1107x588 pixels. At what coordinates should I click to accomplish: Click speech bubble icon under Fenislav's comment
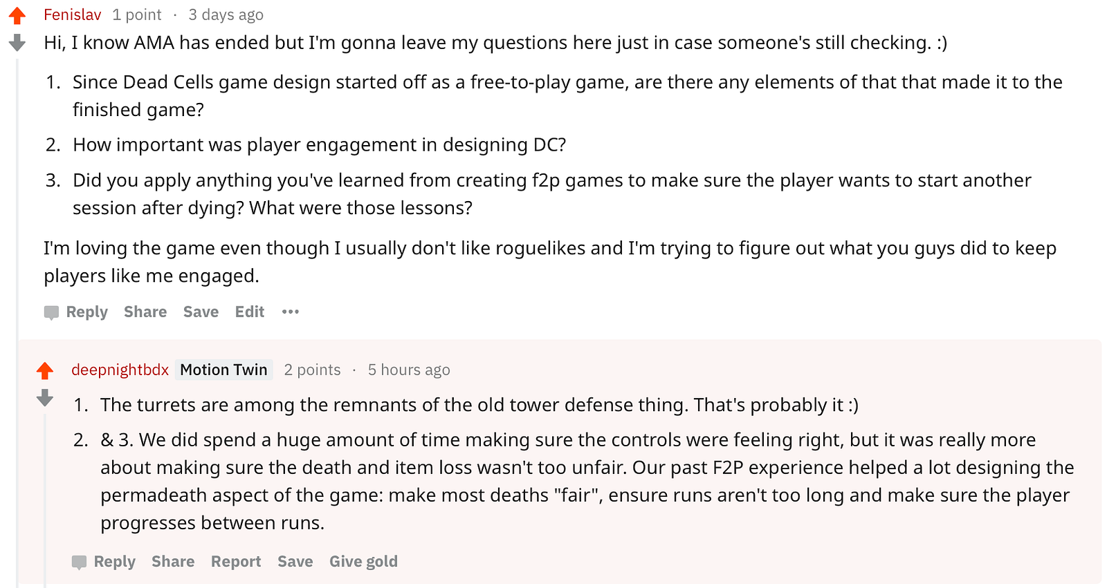(x=51, y=312)
